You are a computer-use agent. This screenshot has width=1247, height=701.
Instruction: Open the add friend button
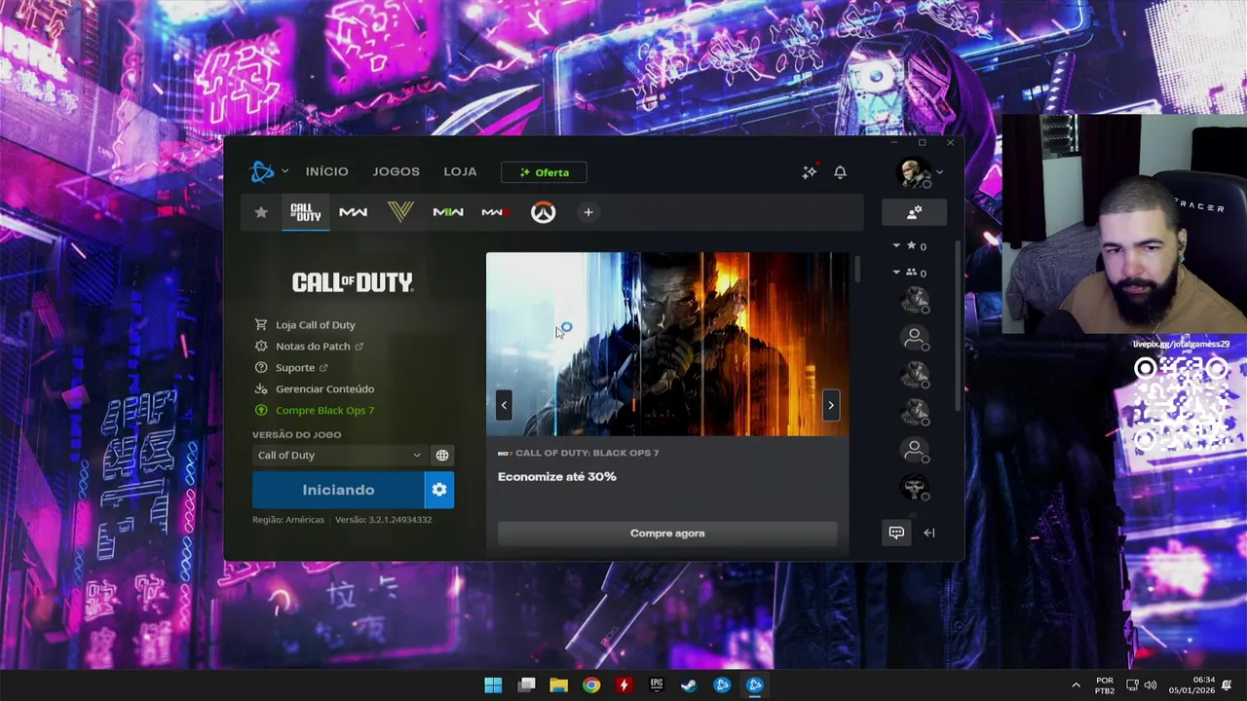coord(914,212)
